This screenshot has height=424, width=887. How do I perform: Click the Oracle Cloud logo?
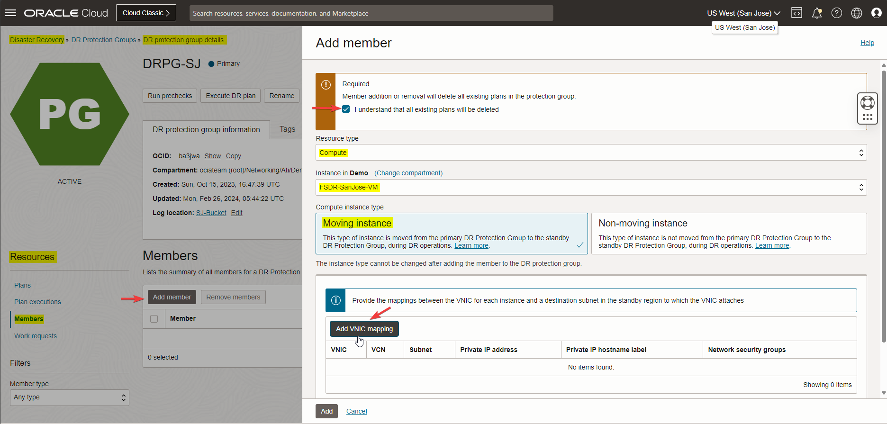pos(66,13)
